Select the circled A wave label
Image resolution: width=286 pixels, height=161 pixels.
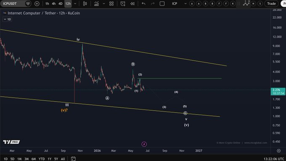click(107, 98)
